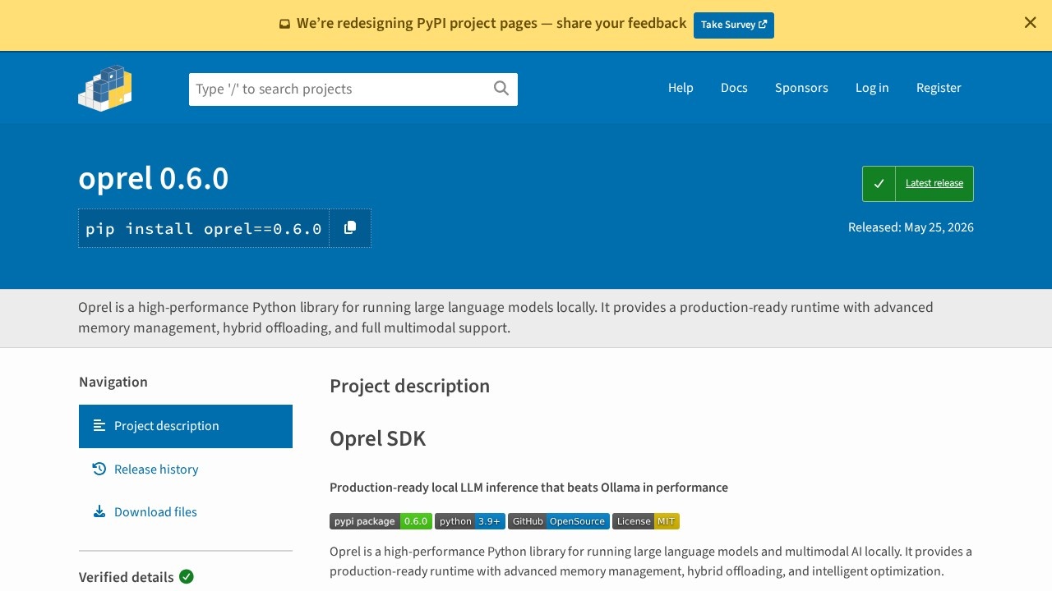Click Log in
Image resolution: width=1052 pixels, height=591 pixels.
pos(872,88)
